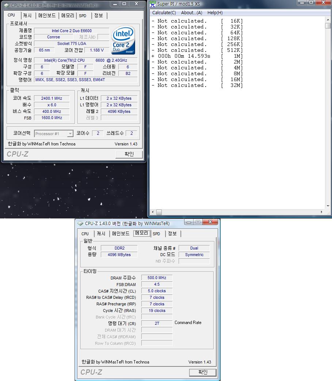332x381 pixels.
Task: Click the top CPU-Z window title icon
Action: pyautogui.click(x=6, y=5)
